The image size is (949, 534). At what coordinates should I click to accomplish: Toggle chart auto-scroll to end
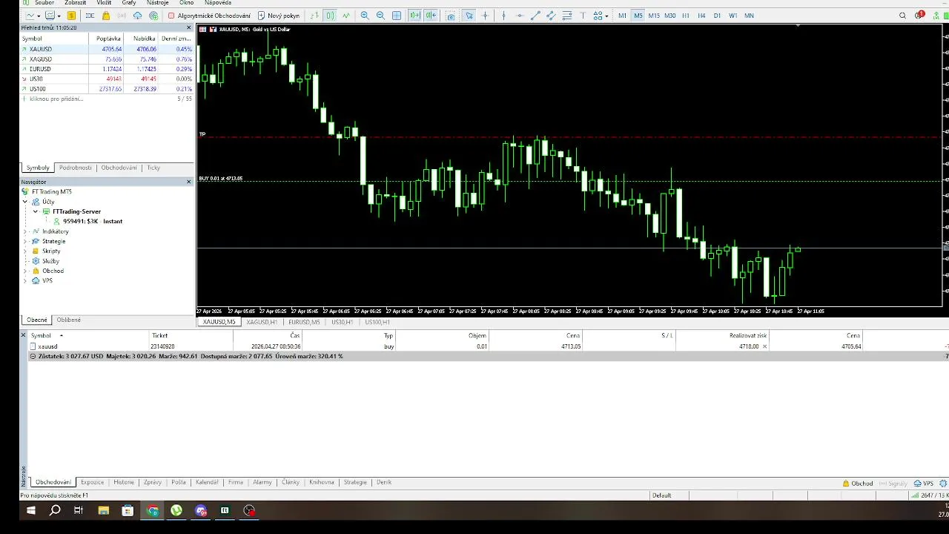tap(414, 16)
